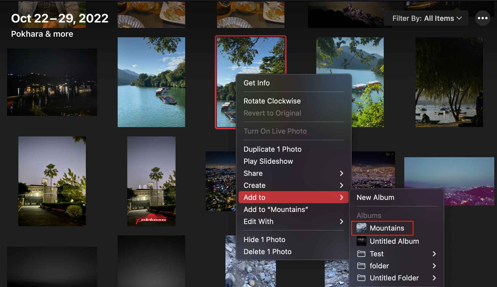Expand the Test folder submenu chevron
Viewport: 497px width, 287px height.
[x=434, y=254]
